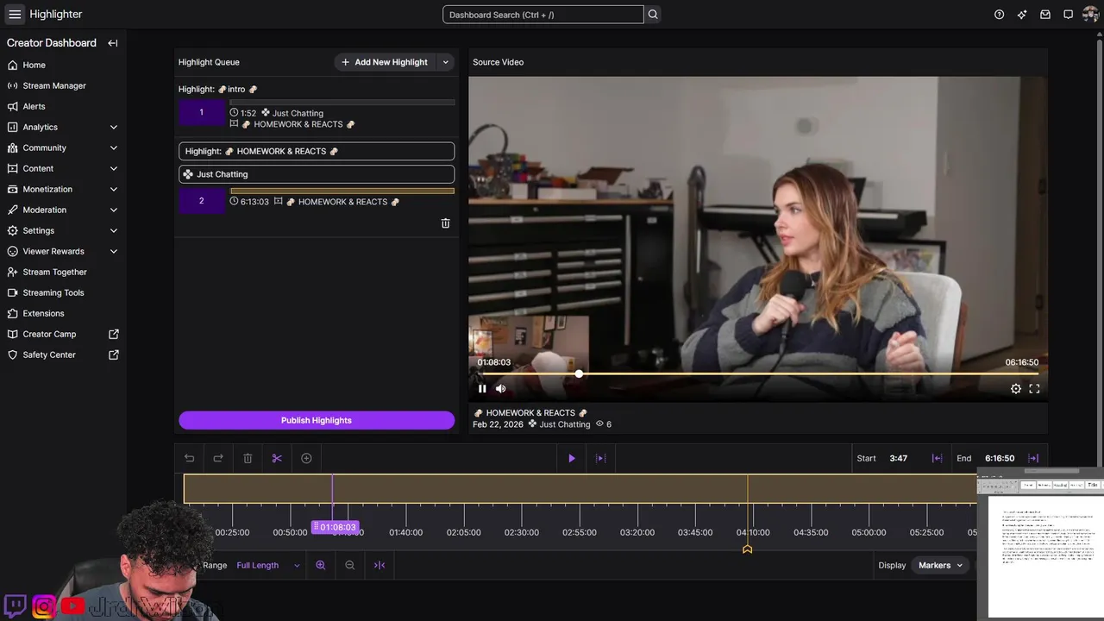Click the End time value 6:16:50
1104x621 pixels.
coord(1000,458)
